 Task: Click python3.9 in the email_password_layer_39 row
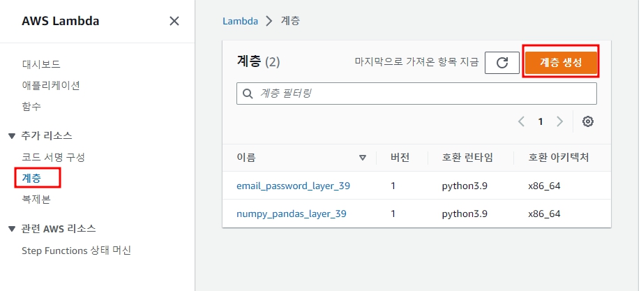465,186
